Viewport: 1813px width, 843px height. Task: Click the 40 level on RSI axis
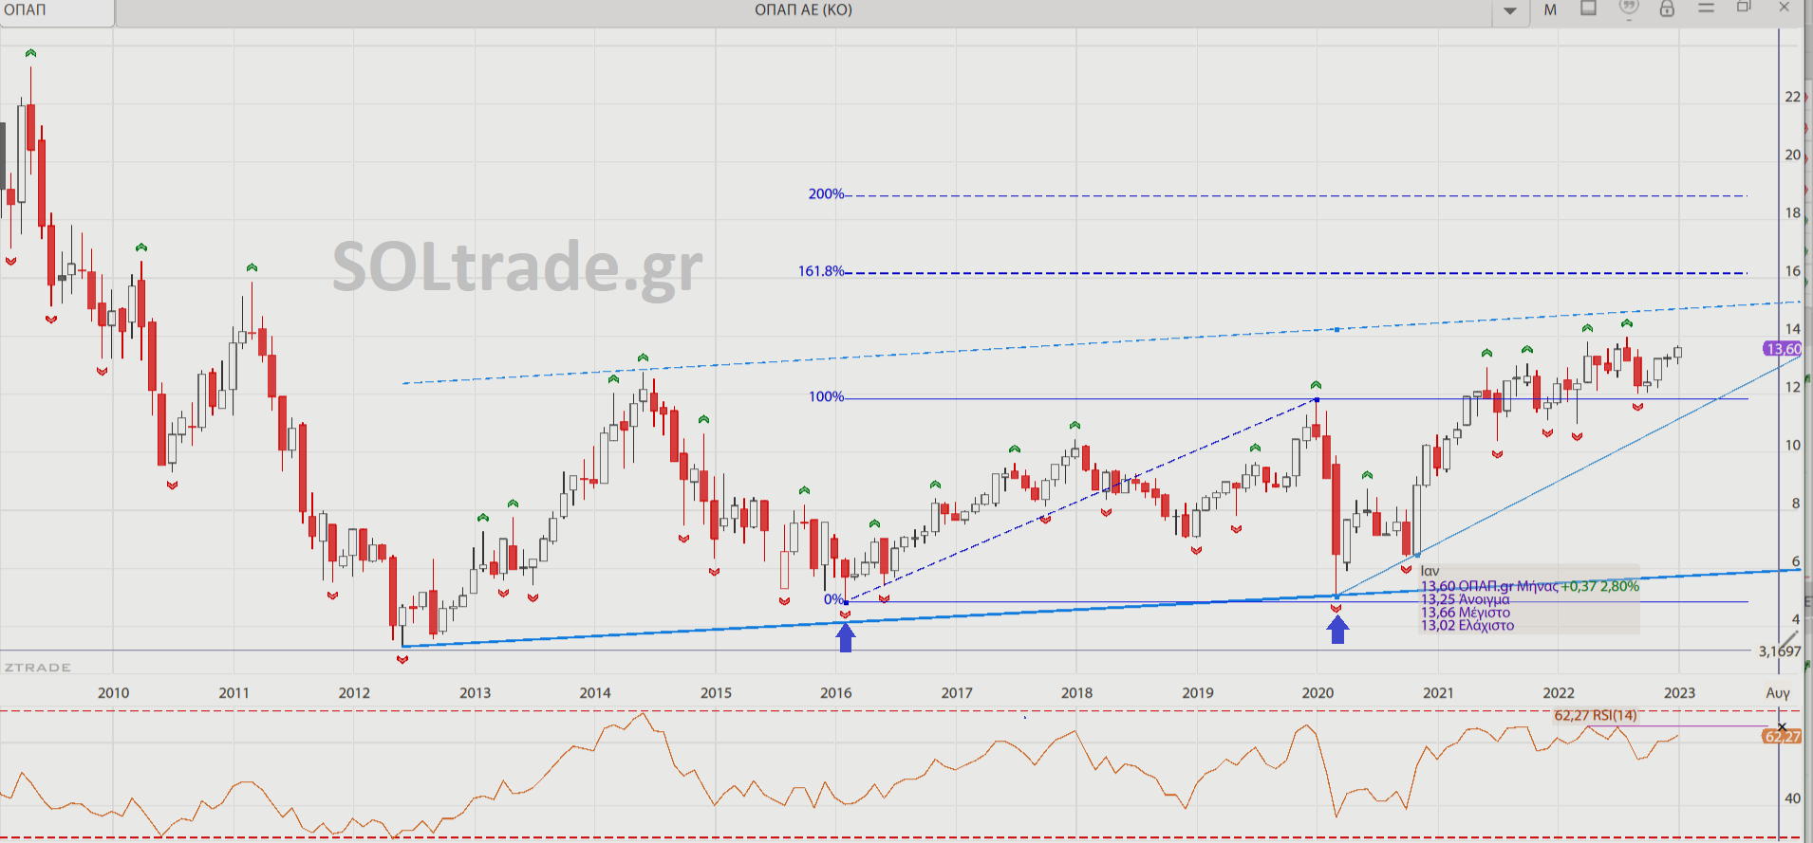click(1792, 798)
